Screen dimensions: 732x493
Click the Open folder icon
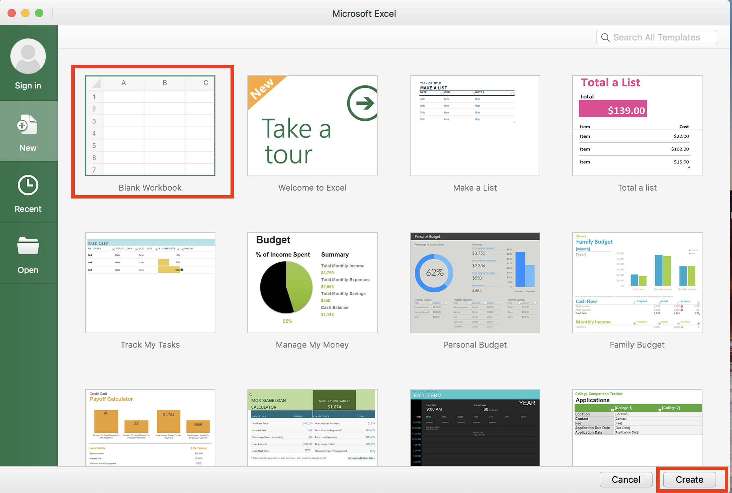tap(28, 246)
